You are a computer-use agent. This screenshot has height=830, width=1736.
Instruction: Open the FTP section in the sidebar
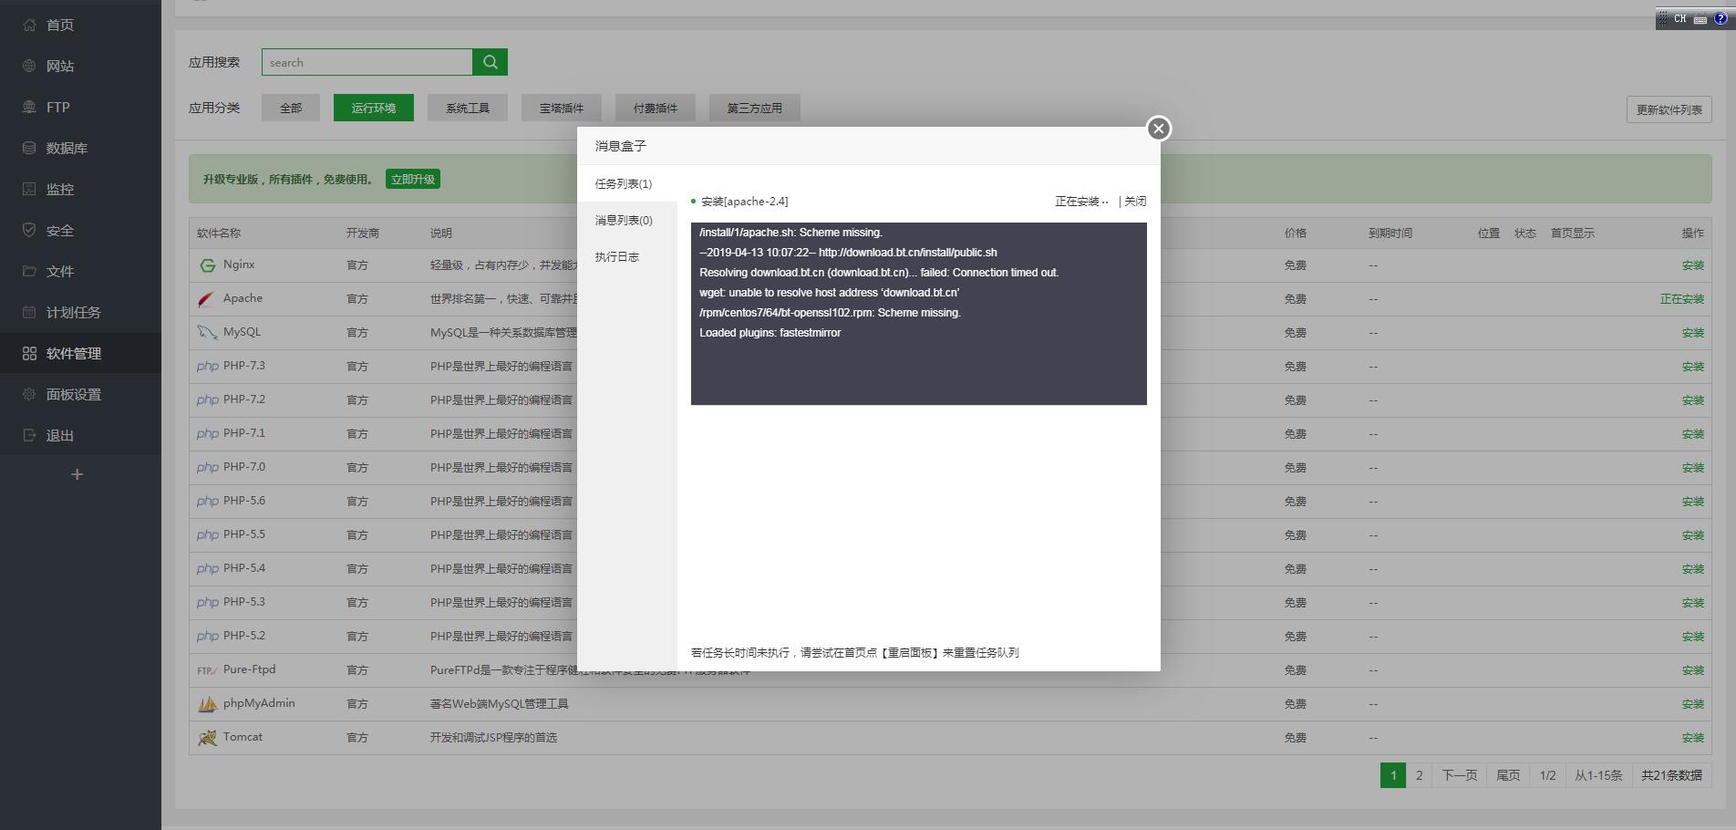[x=57, y=107]
